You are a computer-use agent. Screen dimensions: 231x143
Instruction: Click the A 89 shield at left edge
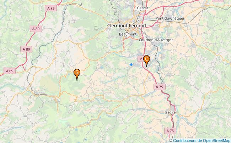[x=10, y=71]
